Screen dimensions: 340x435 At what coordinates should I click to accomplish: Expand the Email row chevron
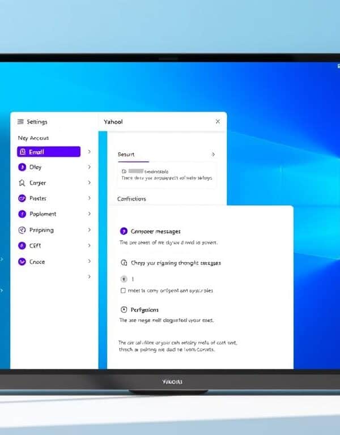tap(90, 151)
